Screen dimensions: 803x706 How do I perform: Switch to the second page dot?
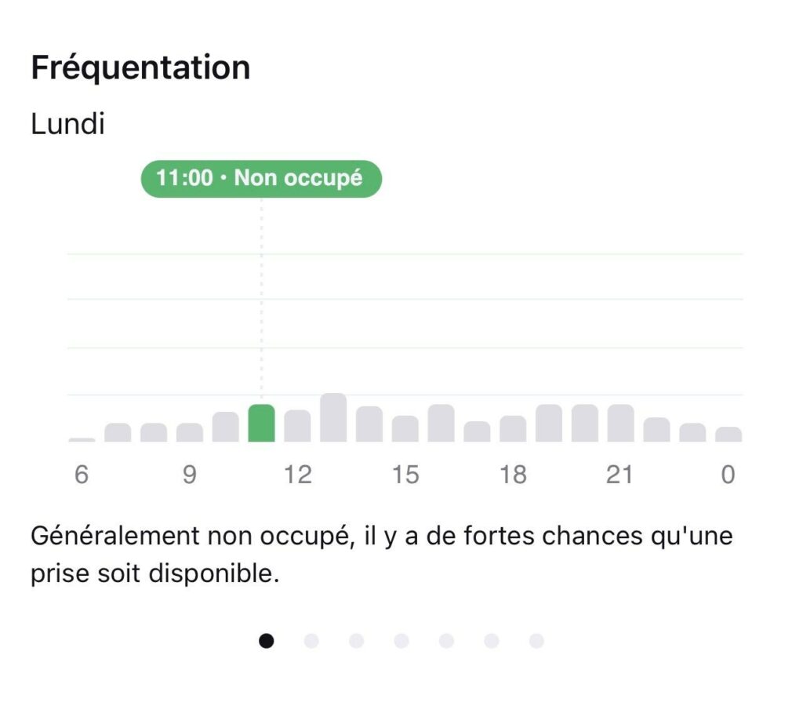tap(311, 641)
